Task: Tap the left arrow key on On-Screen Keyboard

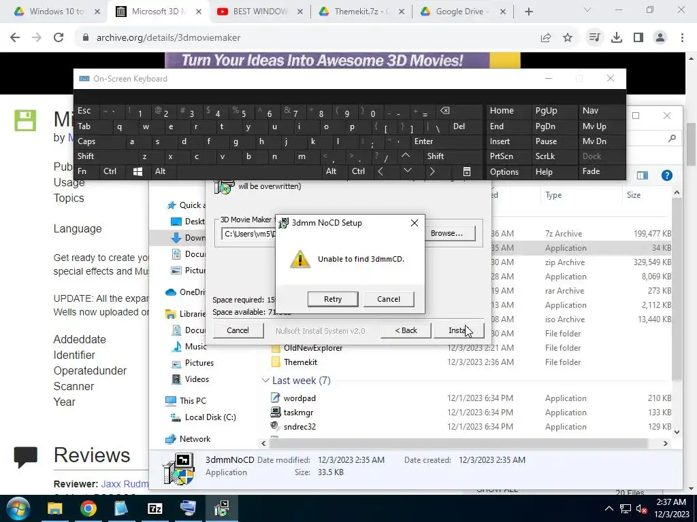Action: click(380, 171)
